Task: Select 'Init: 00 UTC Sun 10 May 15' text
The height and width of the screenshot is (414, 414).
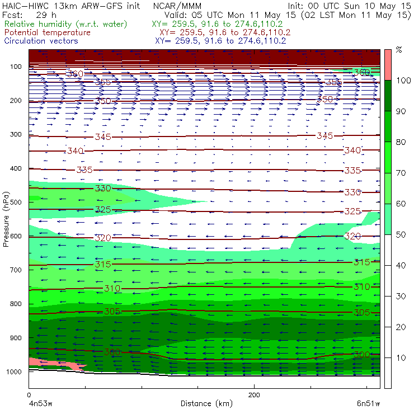Action: tap(349, 6)
